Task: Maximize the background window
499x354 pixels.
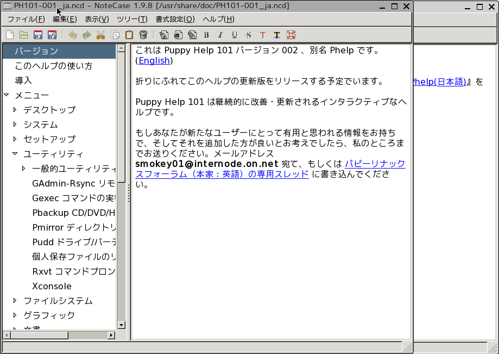Action: click(479, 7)
